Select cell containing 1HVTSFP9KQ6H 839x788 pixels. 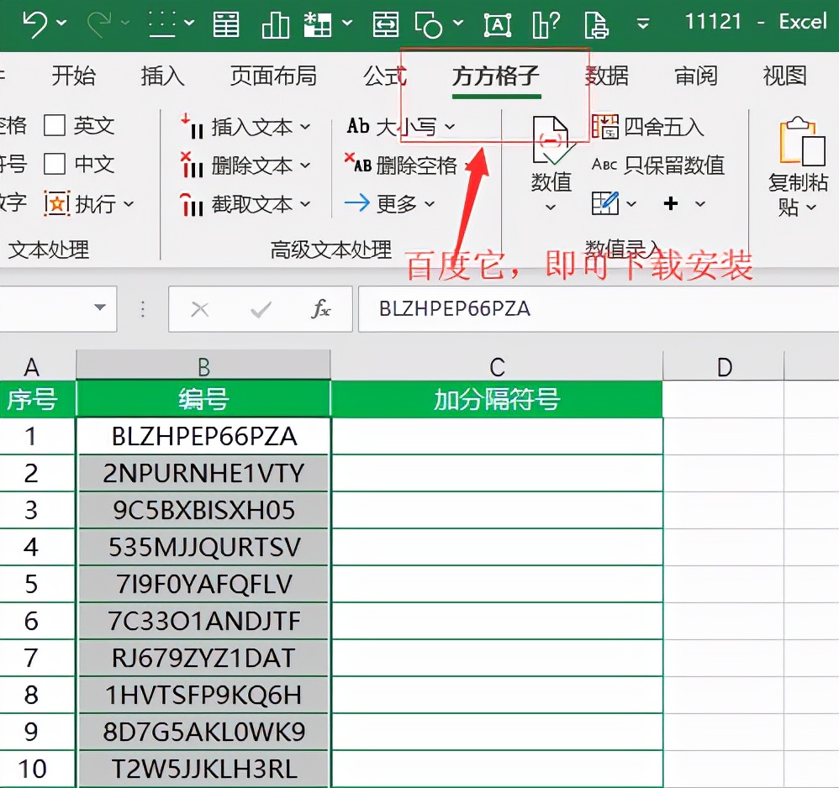[203, 695]
